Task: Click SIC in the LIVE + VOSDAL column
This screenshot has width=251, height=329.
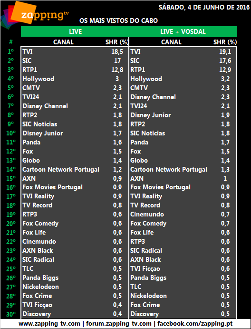Action: pyautogui.click(x=135, y=61)
